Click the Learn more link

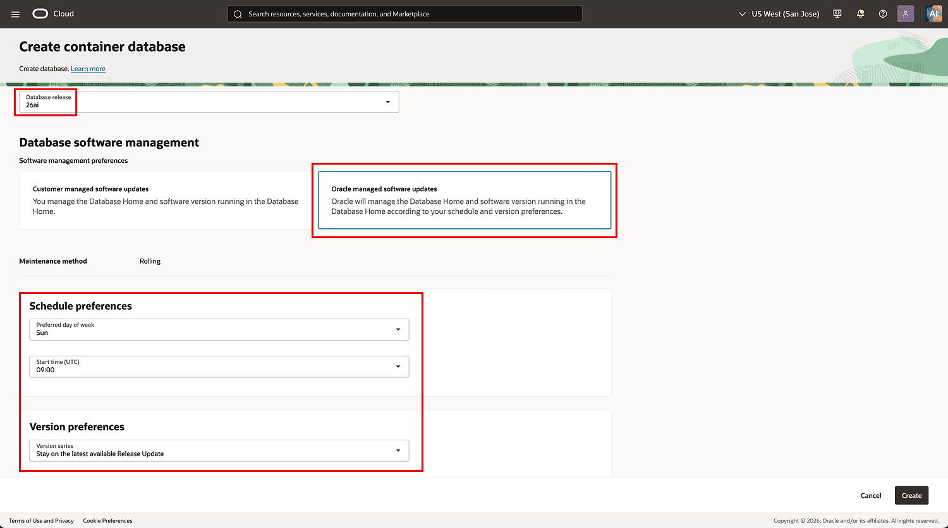[88, 69]
